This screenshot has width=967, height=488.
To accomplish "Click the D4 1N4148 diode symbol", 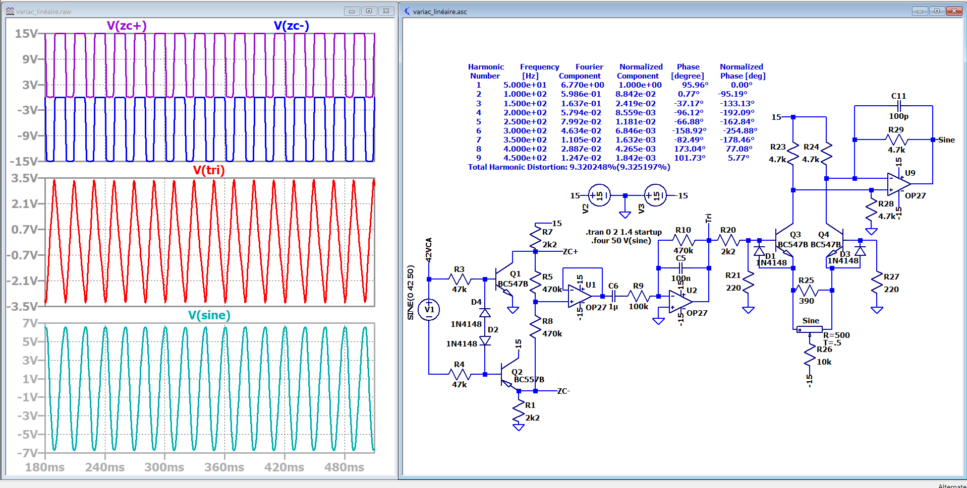I will click(485, 313).
